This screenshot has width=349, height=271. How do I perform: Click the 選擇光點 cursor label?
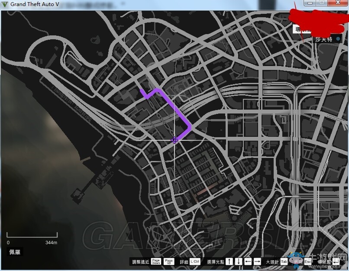(215, 262)
